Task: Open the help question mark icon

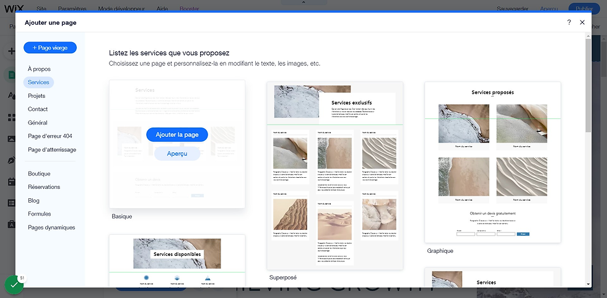Action: (x=569, y=22)
